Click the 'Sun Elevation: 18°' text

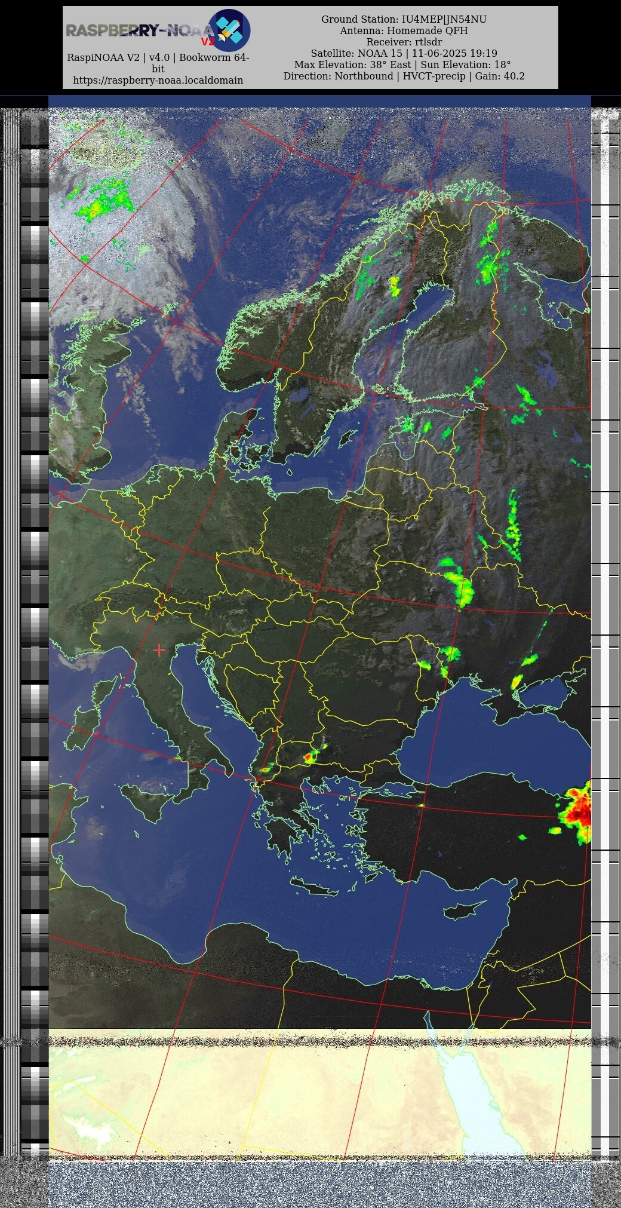point(466,65)
